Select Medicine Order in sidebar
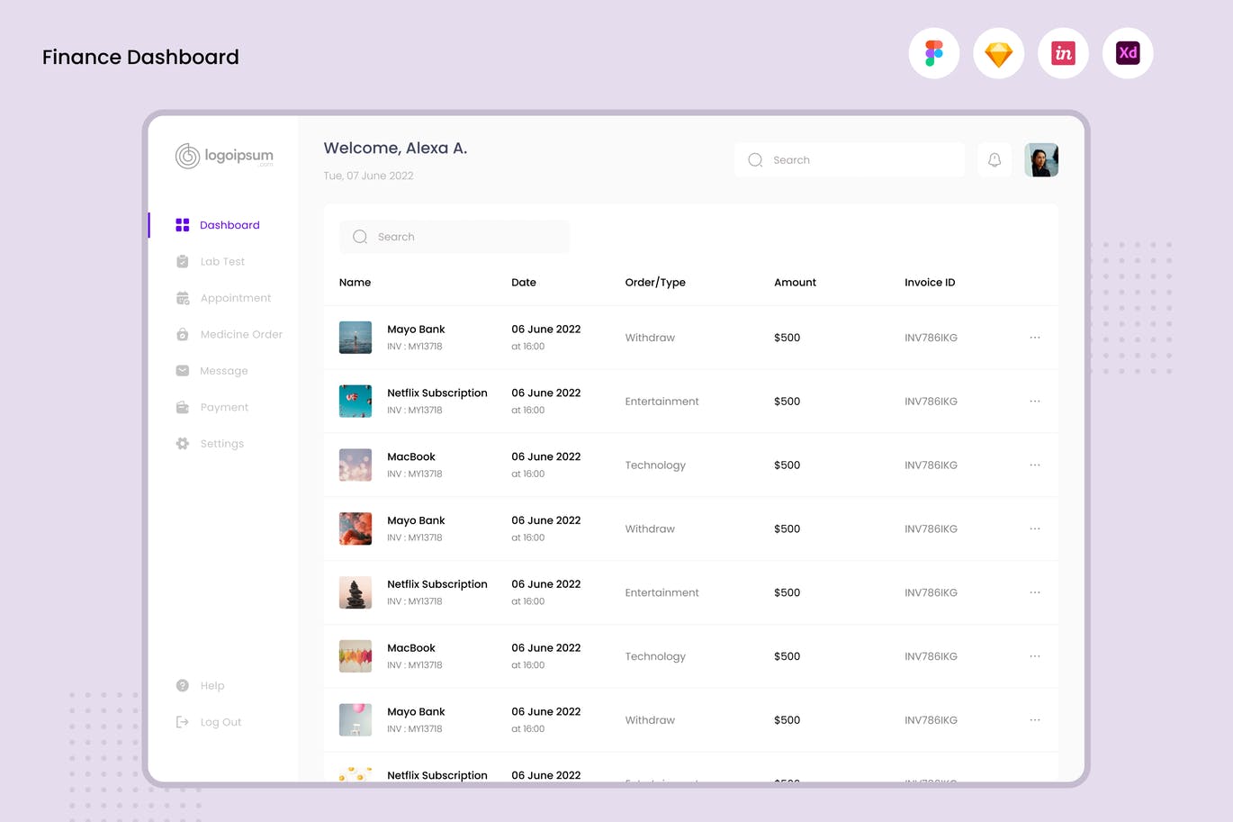 click(x=241, y=334)
